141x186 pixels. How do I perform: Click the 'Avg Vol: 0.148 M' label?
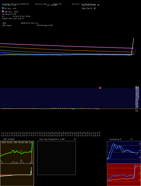pyautogui.click(x=91, y=5)
